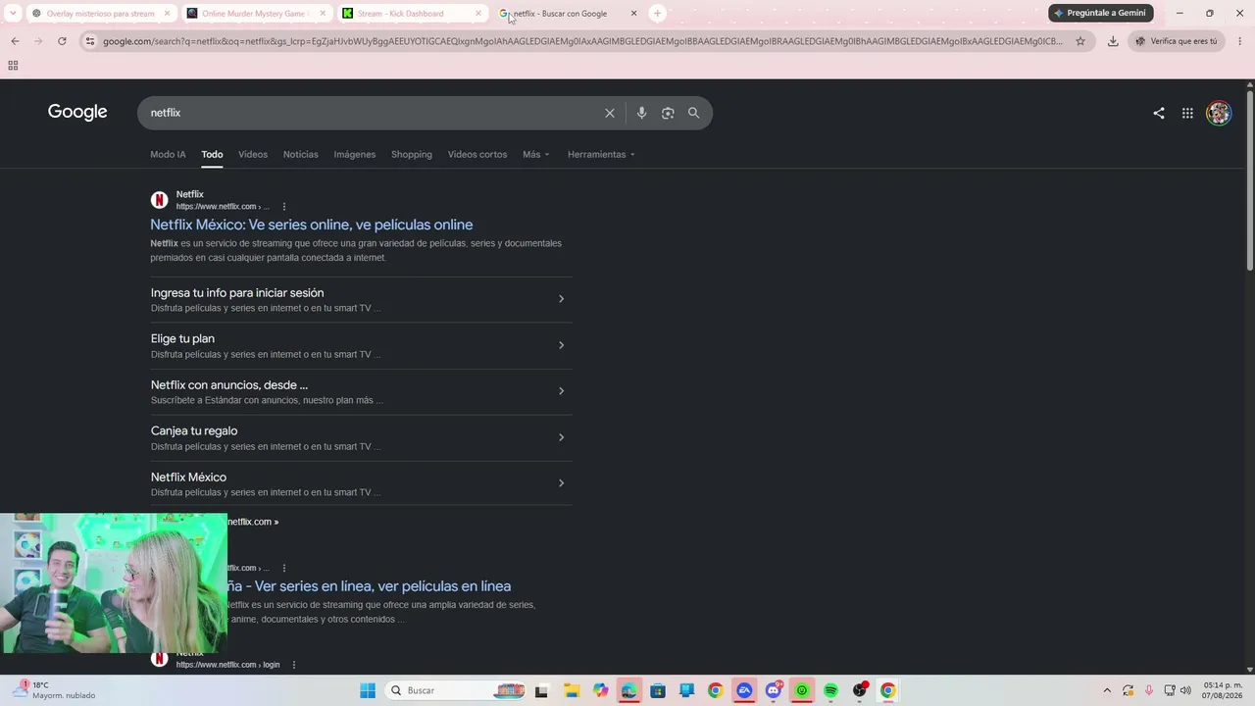Image resolution: width=1255 pixels, height=706 pixels.
Task: Switch to Shopping results tab
Action: point(412,154)
